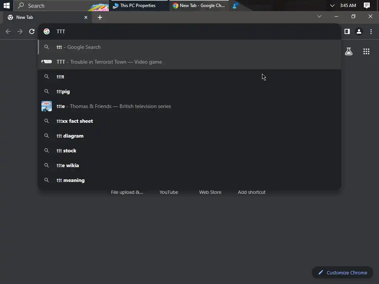Choose the 'ttt stock' suggestion

tap(189, 151)
